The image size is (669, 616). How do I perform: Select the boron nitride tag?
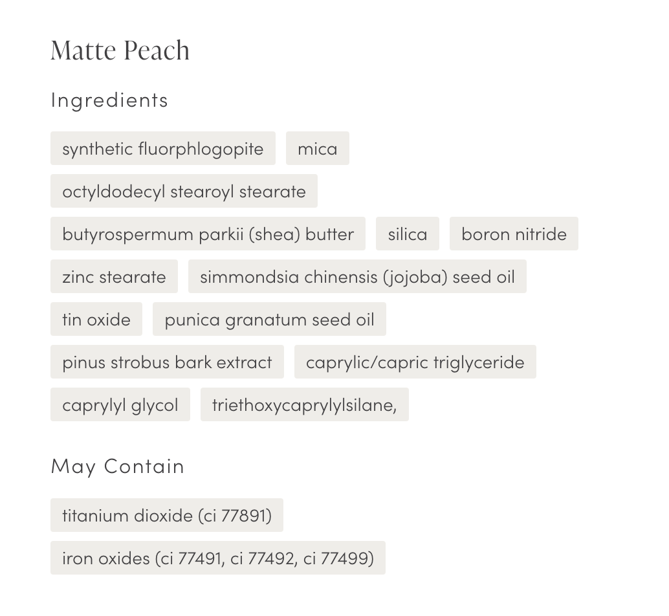pos(514,234)
